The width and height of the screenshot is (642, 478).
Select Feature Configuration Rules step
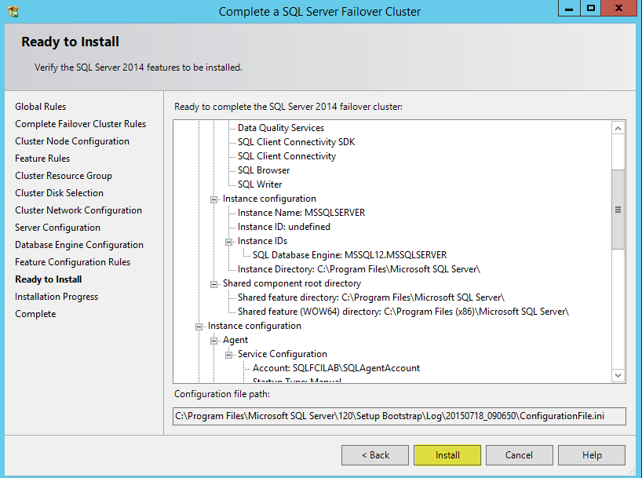click(73, 261)
